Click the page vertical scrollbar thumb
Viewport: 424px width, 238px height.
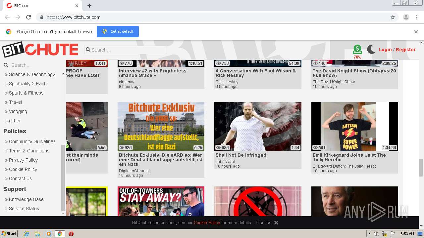pyautogui.click(x=421, y=167)
